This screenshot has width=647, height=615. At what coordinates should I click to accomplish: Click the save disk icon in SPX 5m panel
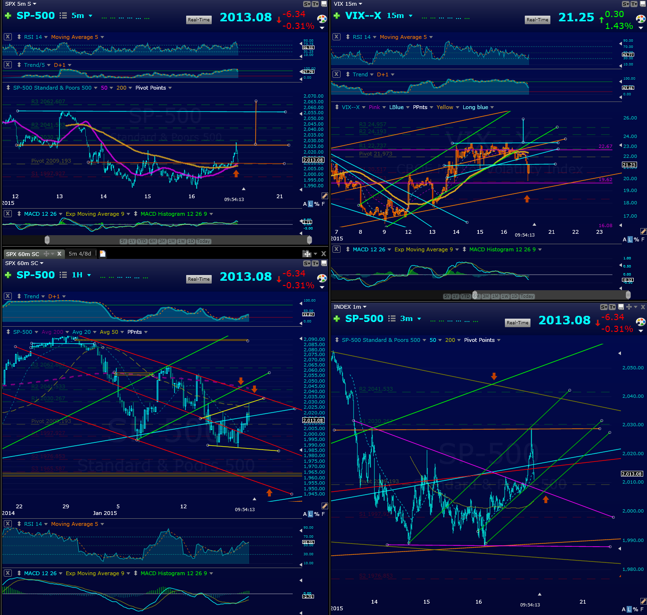[324, 4]
